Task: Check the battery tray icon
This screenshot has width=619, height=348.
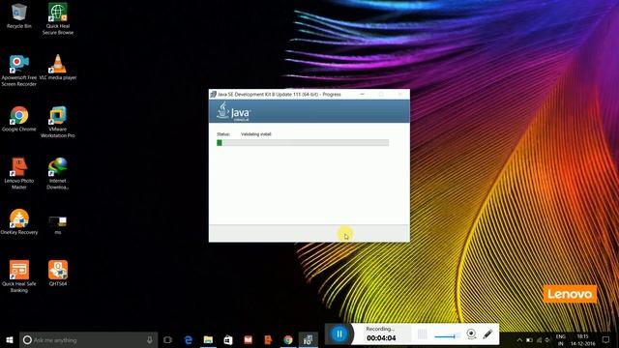Action: (x=529, y=339)
